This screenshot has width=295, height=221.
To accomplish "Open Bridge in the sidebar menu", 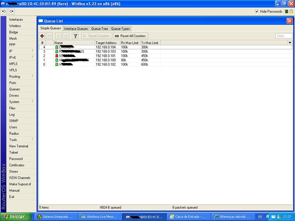I will (x=21, y=32).
